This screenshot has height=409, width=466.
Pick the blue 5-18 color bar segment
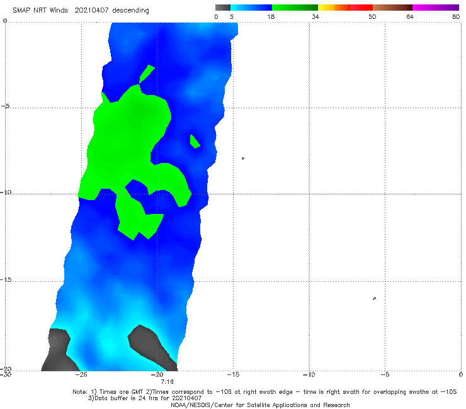(x=251, y=8)
